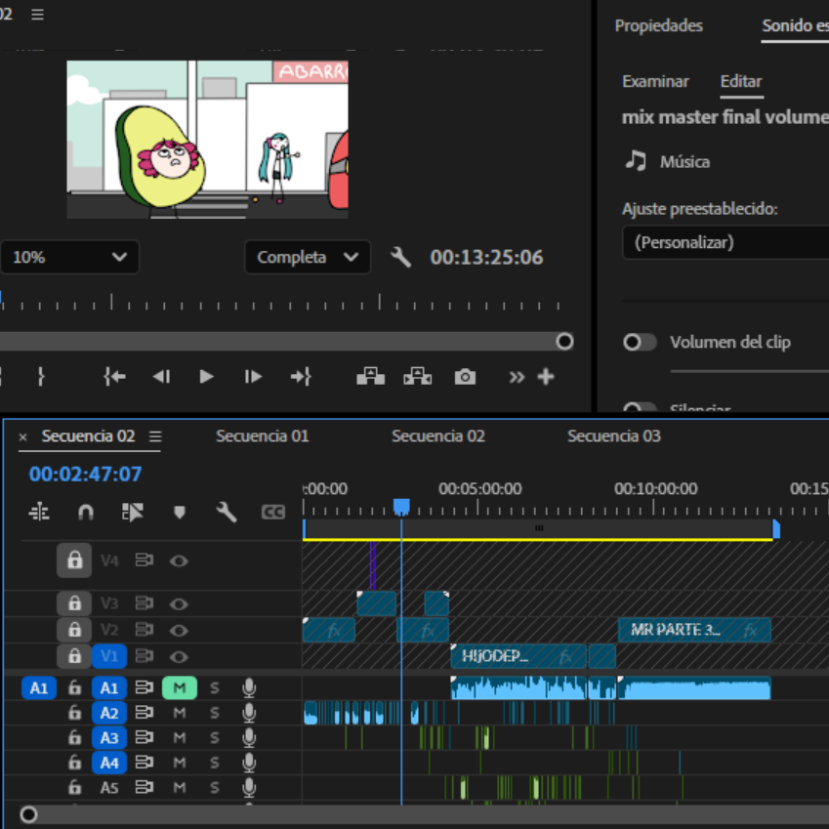Image resolution: width=829 pixels, height=829 pixels.
Task: Unlock the V3 track
Action: (x=74, y=603)
